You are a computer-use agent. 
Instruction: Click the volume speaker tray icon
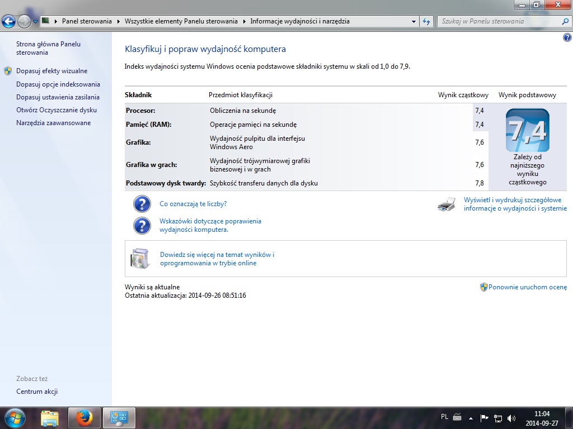pos(511,418)
